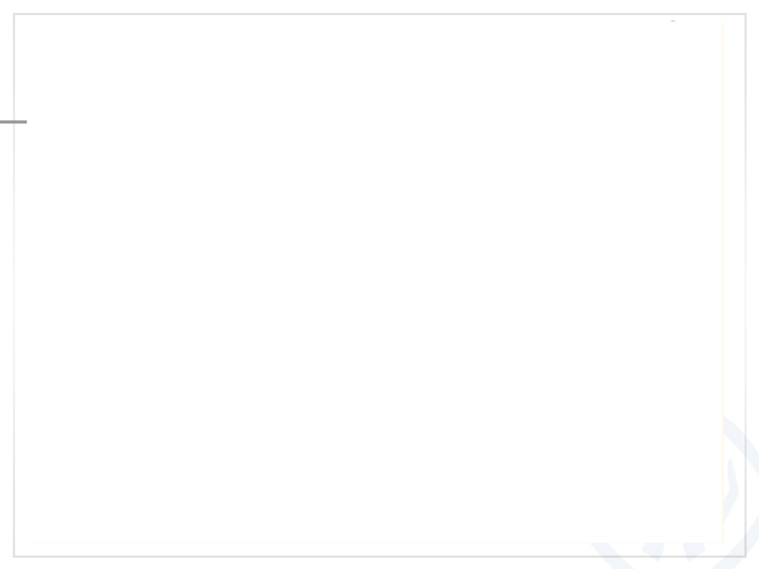Screen dimensions: 759x569
Task: Click the bottom-left corner of the gray frame
Action: pos(14,556)
